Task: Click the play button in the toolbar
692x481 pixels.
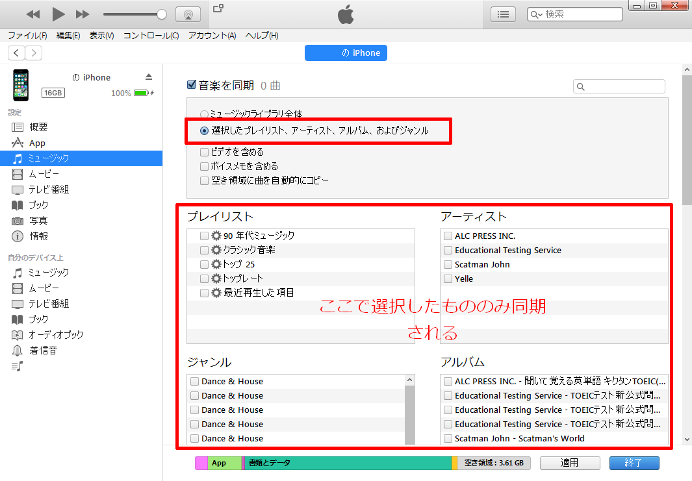Action: [58, 14]
